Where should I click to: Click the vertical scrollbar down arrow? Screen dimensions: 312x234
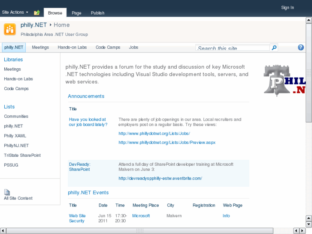pyautogui.click(x=309, y=225)
